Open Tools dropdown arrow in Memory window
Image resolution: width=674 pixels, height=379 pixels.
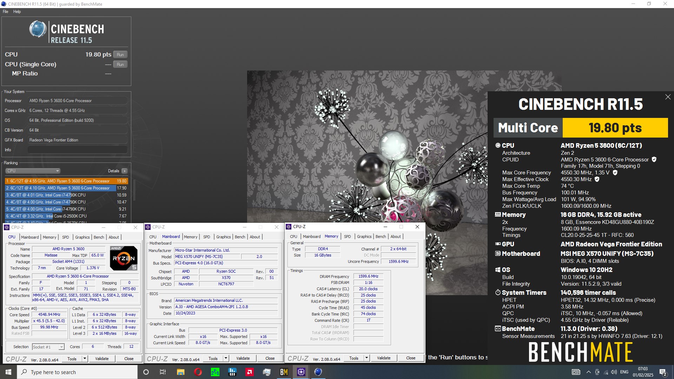[x=366, y=358]
